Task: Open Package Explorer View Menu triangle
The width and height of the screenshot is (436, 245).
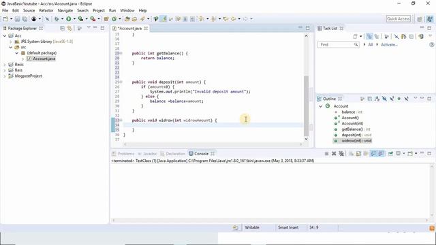Action: click(x=89, y=27)
